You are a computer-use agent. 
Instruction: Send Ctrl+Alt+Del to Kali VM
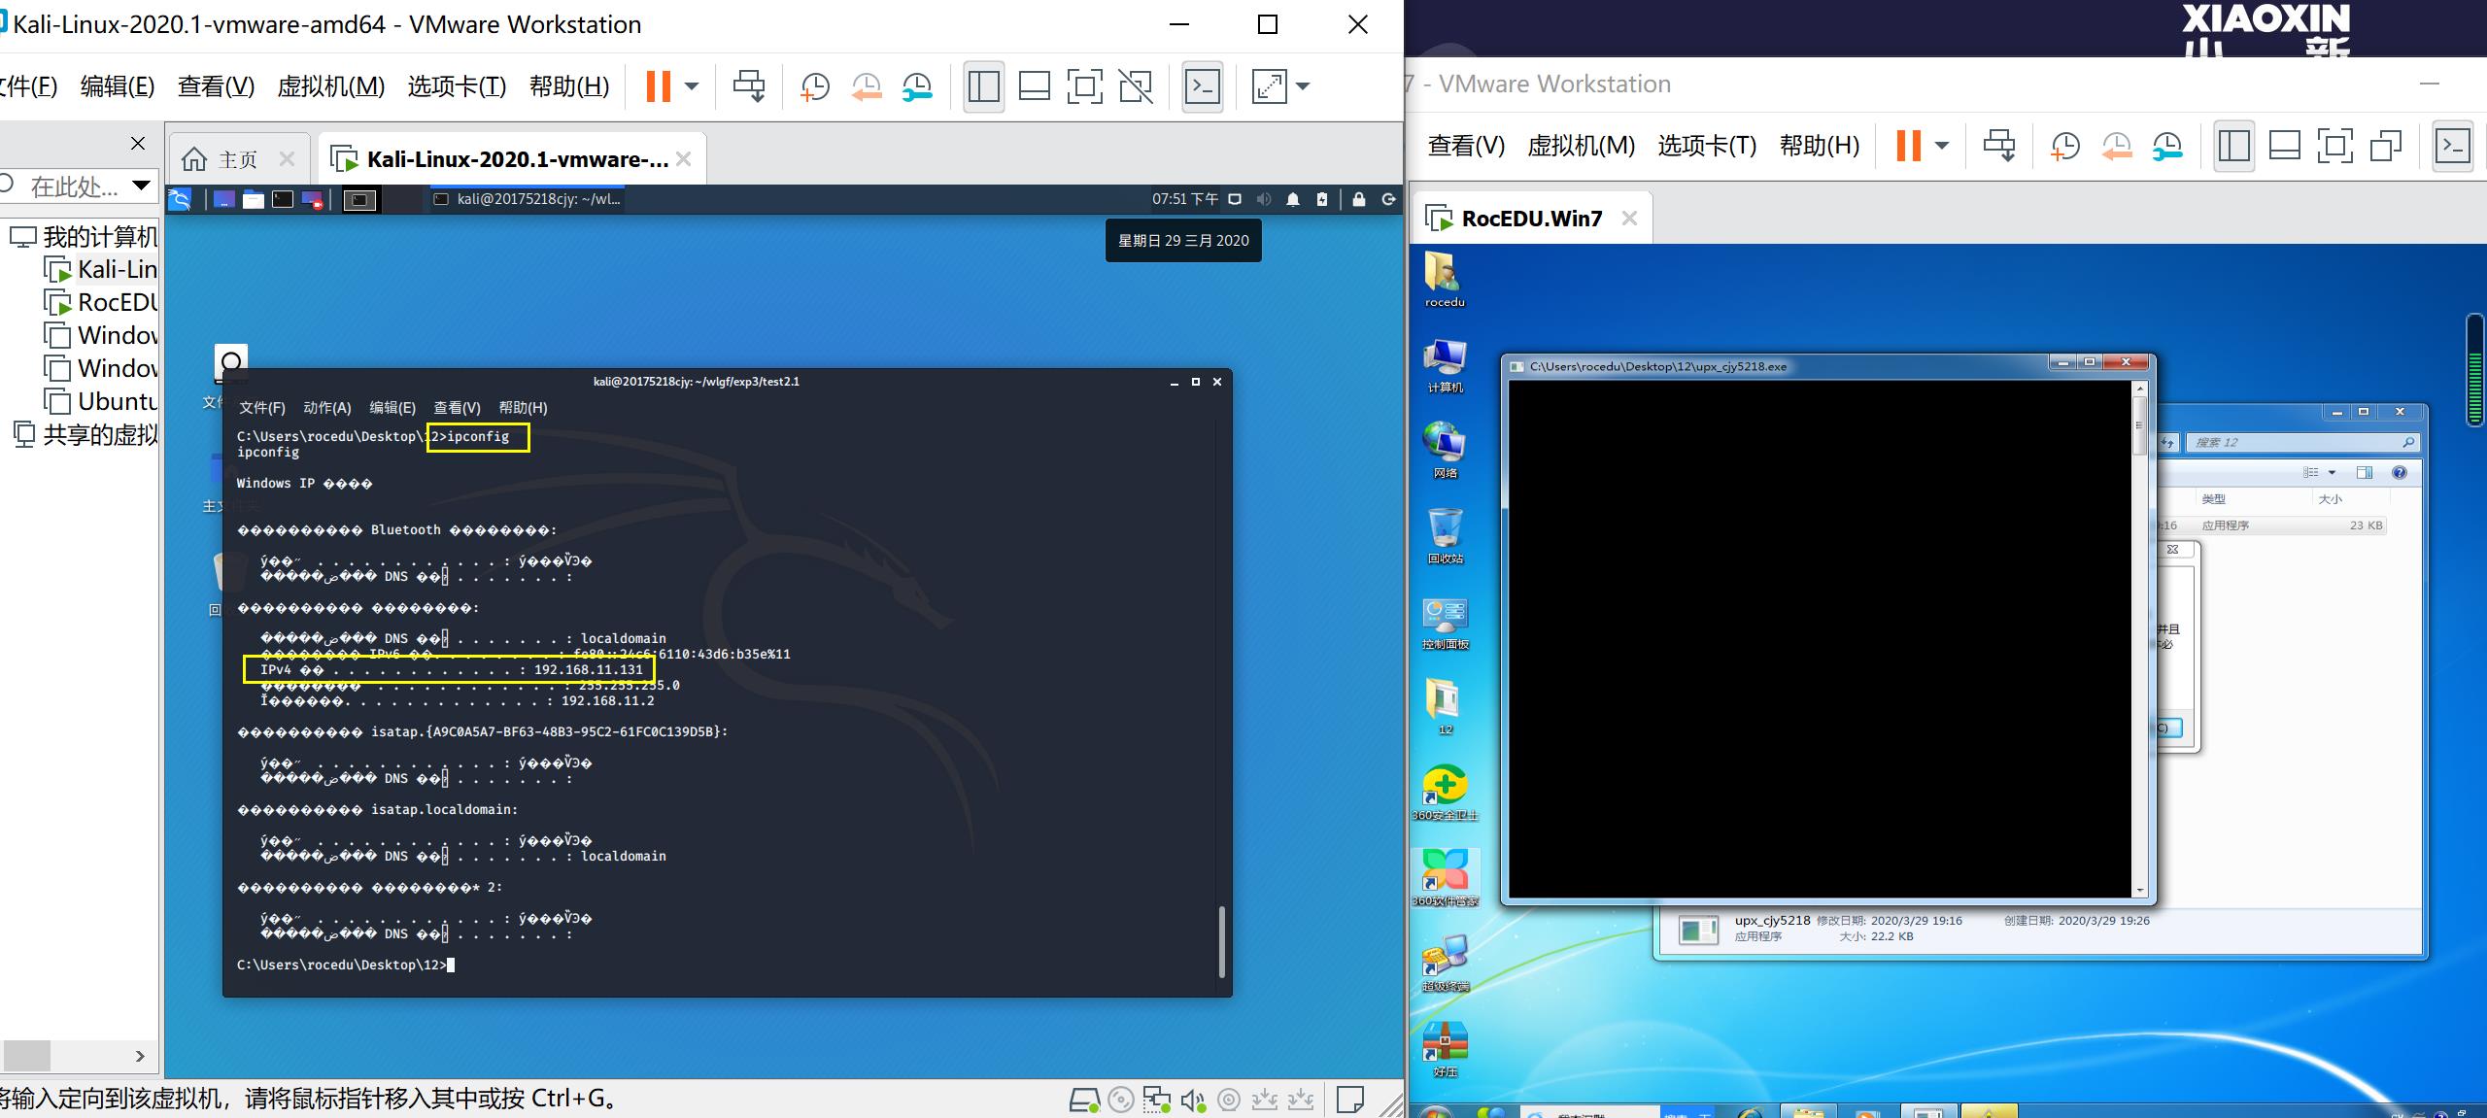[x=748, y=86]
